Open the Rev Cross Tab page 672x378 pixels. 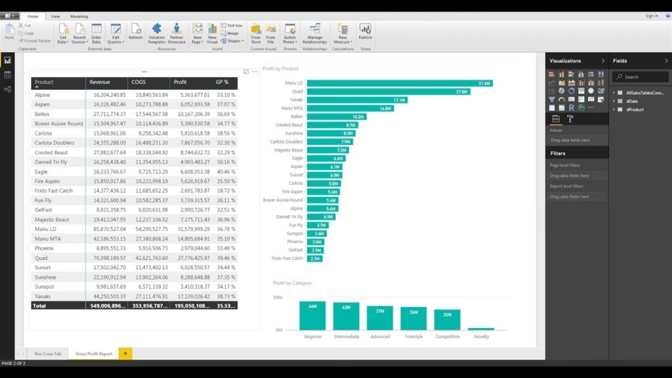pyautogui.click(x=48, y=354)
